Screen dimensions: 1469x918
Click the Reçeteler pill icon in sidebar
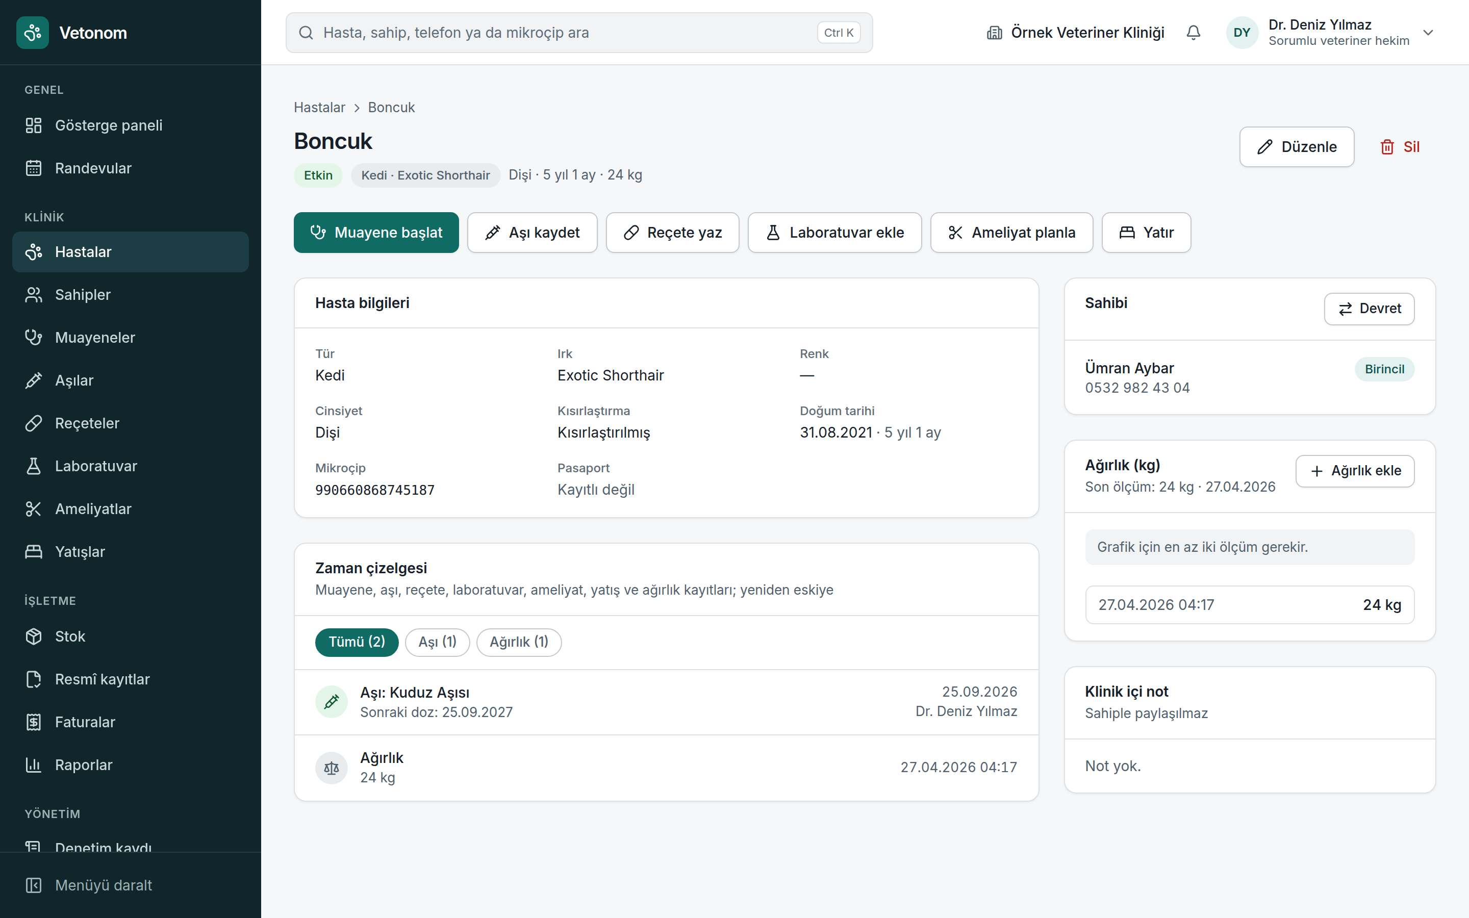pos(33,423)
